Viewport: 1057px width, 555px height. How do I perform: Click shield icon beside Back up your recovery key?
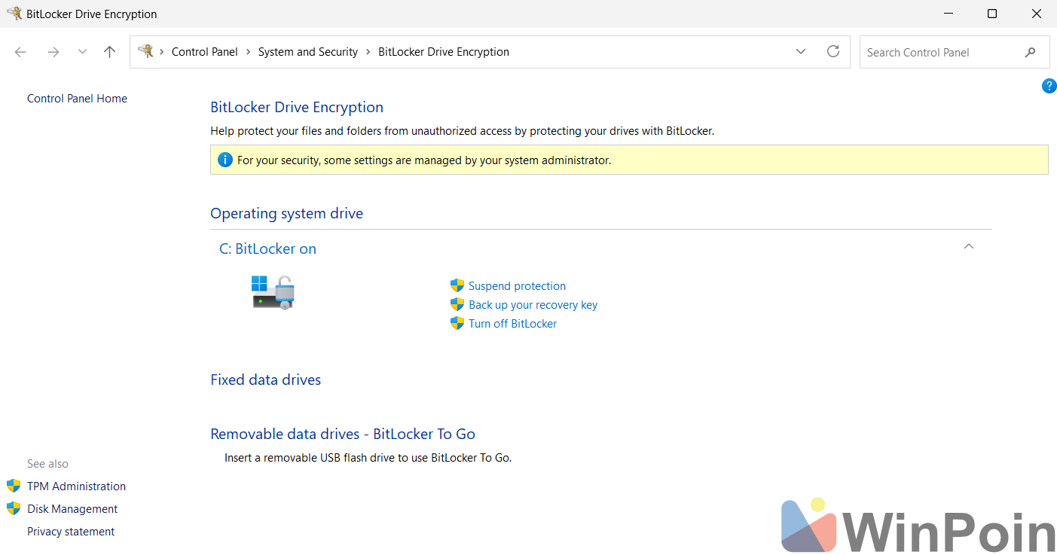[x=457, y=304]
